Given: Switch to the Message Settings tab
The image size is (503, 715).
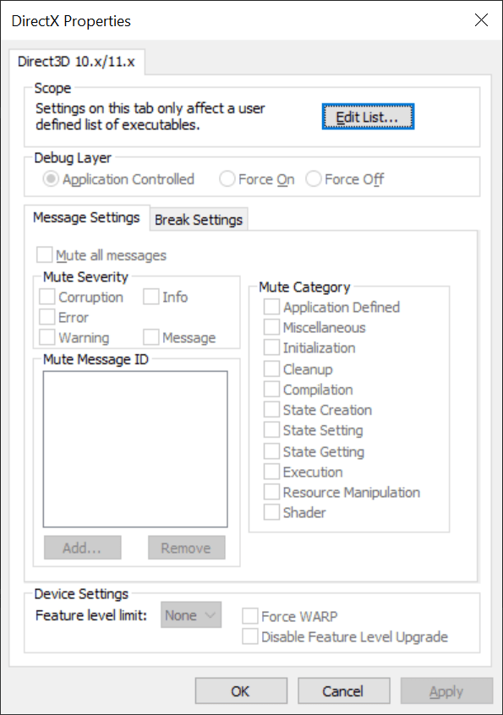Looking at the screenshot, I should click(x=86, y=217).
